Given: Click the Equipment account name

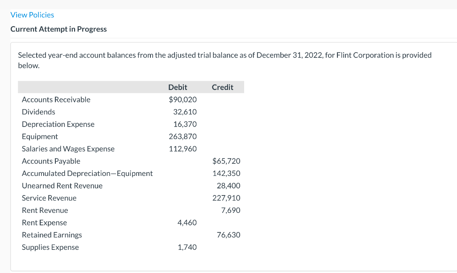Looking at the screenshot, I should coord(40,136).
